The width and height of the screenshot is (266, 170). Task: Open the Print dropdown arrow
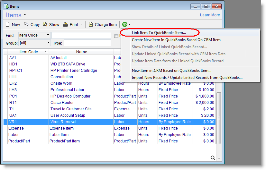[82, 24]
